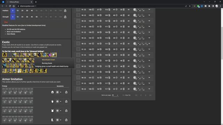This screenshot has width=223, height=125.
Task: Open the helmet modslot dropdown
Action: tap(59, 92)
